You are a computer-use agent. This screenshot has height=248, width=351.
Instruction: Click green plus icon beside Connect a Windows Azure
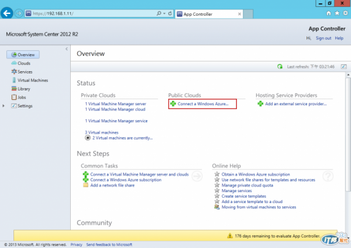point(173,103)
